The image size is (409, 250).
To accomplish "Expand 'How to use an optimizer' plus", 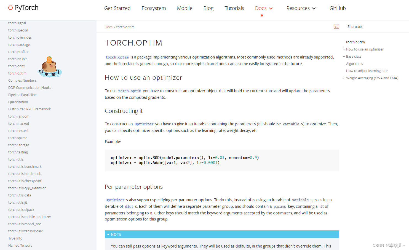I will pos(344,49).
